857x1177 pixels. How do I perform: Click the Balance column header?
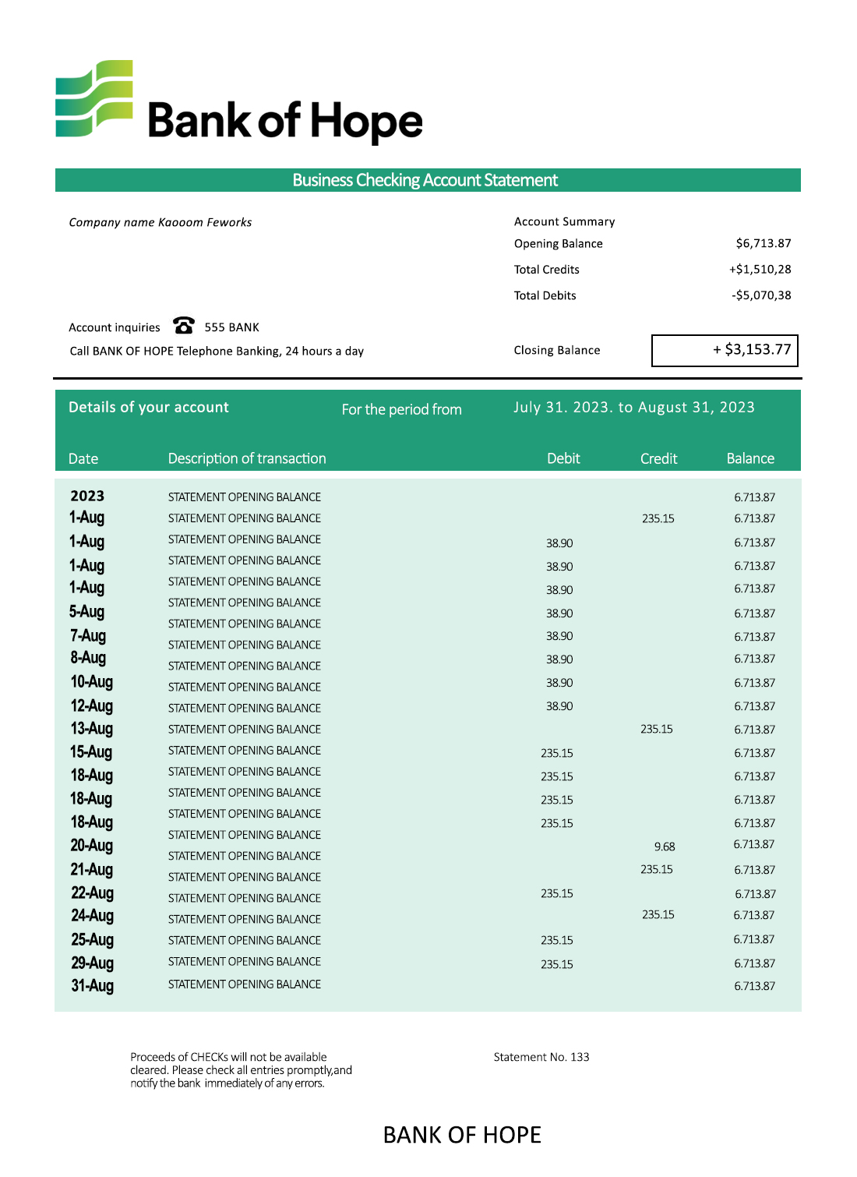750,458
